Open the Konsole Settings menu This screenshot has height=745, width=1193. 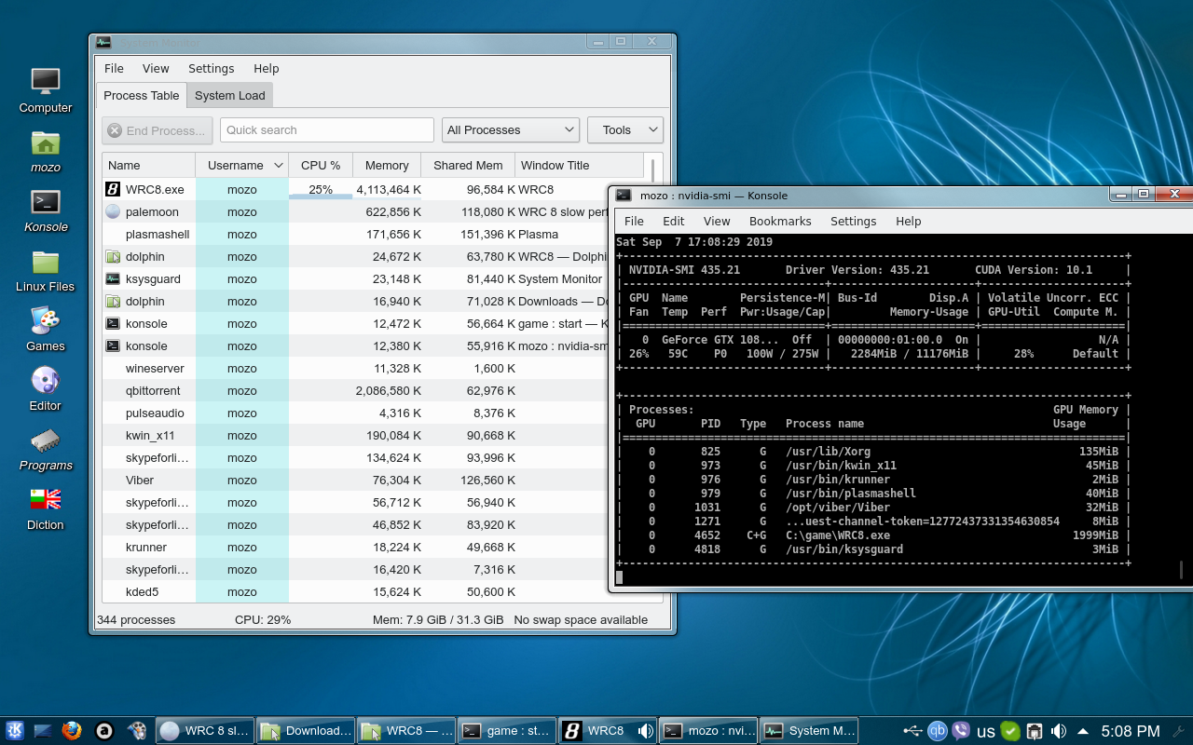pyautogui.click(x=854, y=221)
